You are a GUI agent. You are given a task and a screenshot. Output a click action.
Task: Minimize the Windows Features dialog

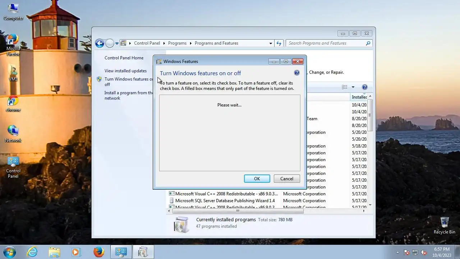click(x=274, y=62)
